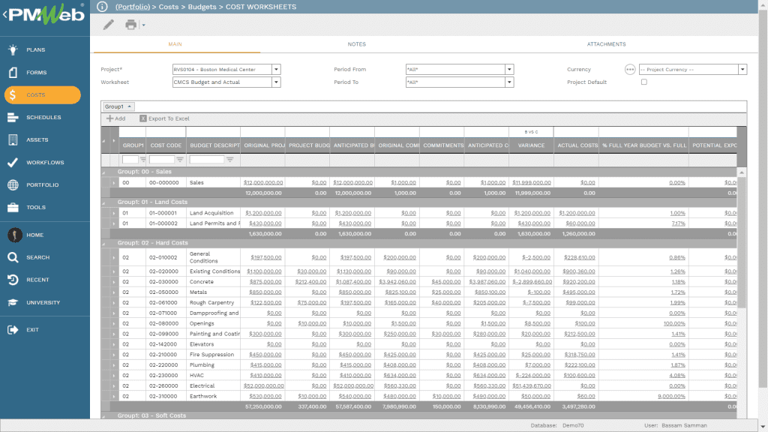The height and width of the screenshot is (432, 768).
Task: Click the print icon
Action: coord(130,25)
